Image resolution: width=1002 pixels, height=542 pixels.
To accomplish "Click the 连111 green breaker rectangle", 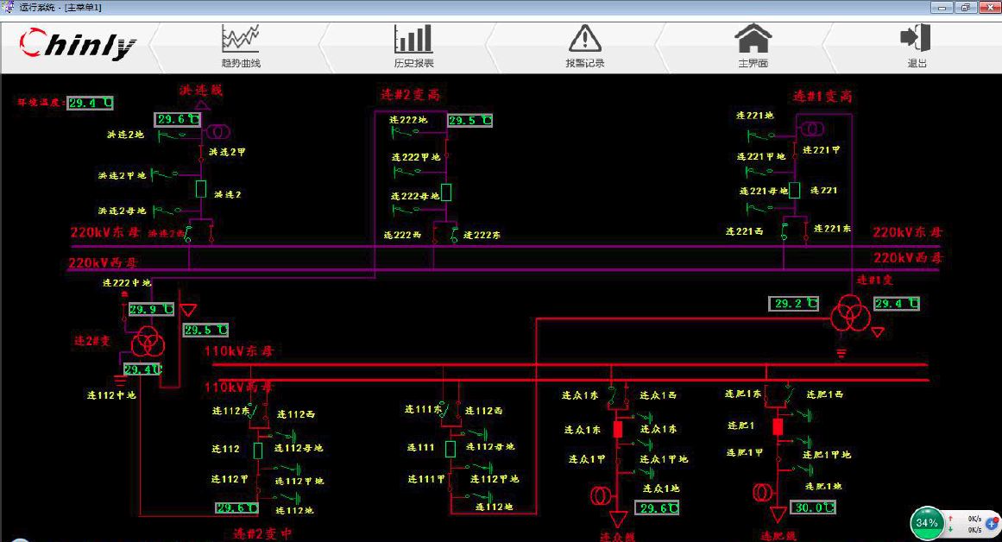I will point(451,449).
